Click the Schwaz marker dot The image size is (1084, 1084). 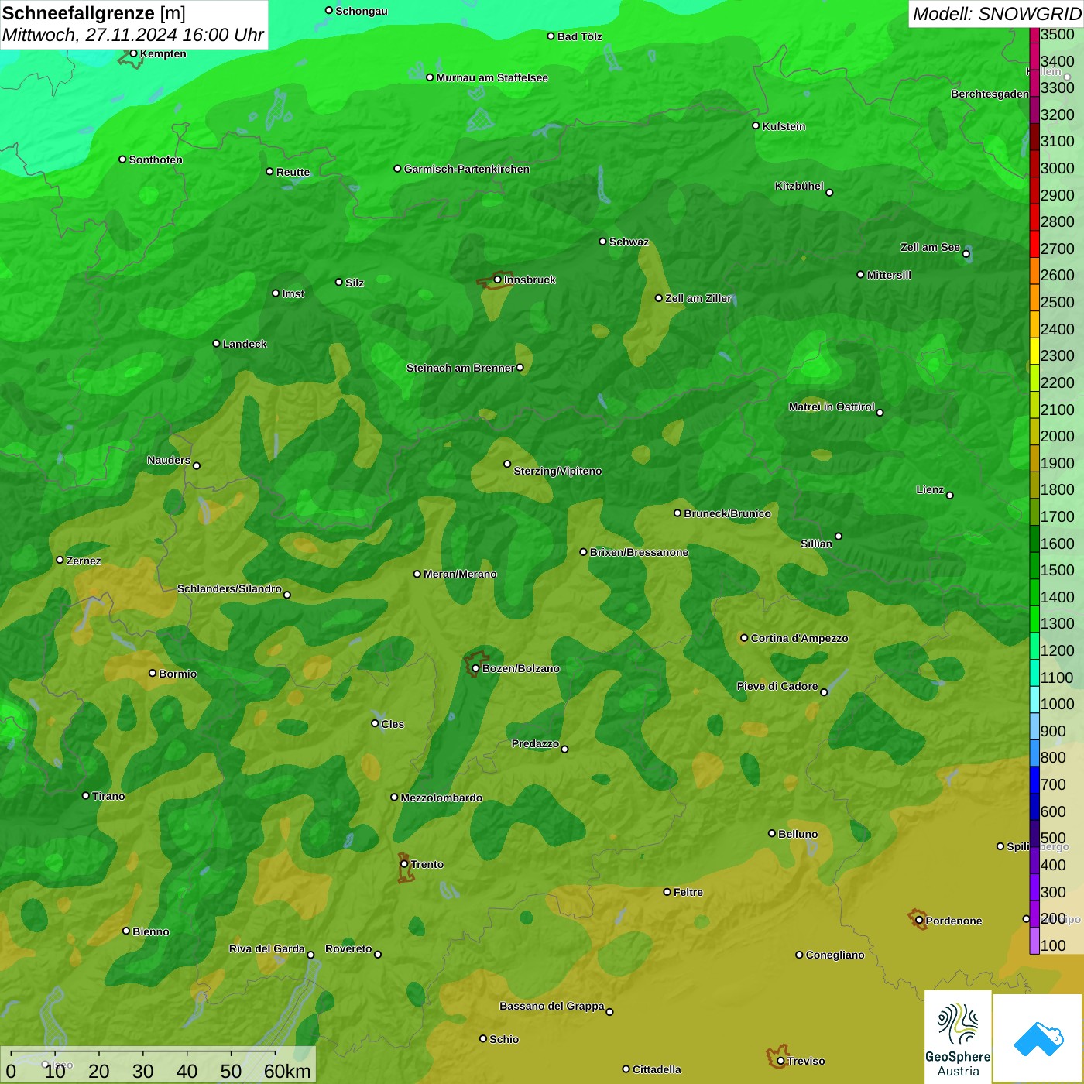602,241
